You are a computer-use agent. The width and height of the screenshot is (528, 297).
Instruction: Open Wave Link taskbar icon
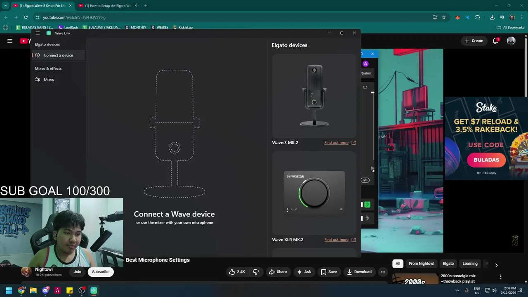[94, 290]
